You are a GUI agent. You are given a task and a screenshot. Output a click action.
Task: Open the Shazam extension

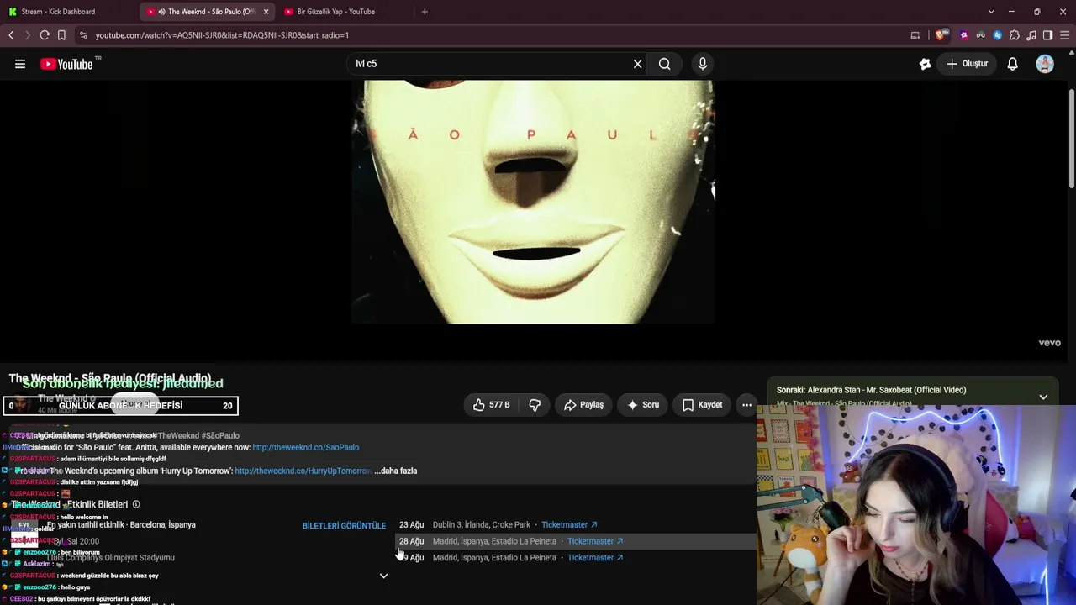point(998,35)
